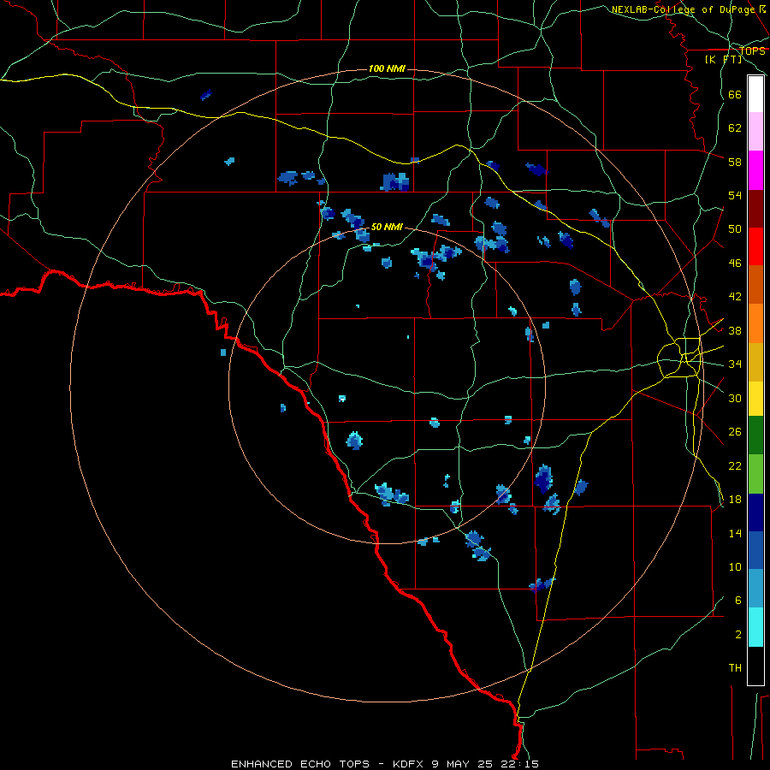
Task: Click the dark orange legend swatch
Action: (x=755, y=284)
